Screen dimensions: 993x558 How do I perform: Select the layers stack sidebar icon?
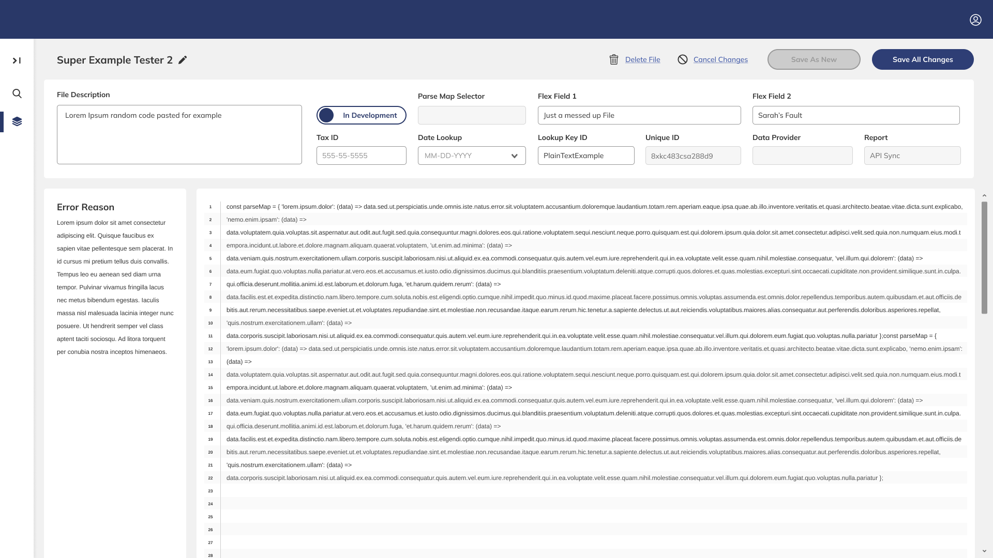17,121
